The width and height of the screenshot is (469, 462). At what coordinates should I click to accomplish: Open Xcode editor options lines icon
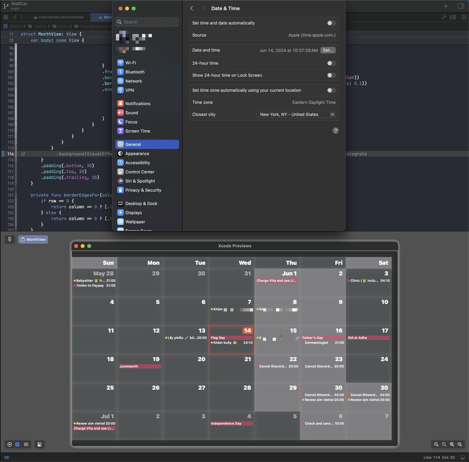tap(453, 17)
